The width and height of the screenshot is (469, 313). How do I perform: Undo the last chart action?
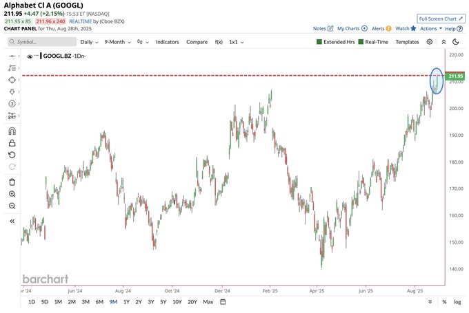pos(12,155)
